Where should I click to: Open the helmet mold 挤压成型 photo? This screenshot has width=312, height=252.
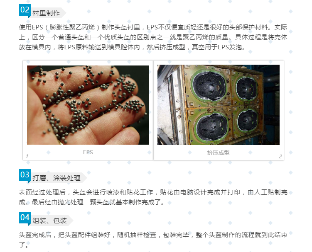pyautogui.click(x=219, y=105)
